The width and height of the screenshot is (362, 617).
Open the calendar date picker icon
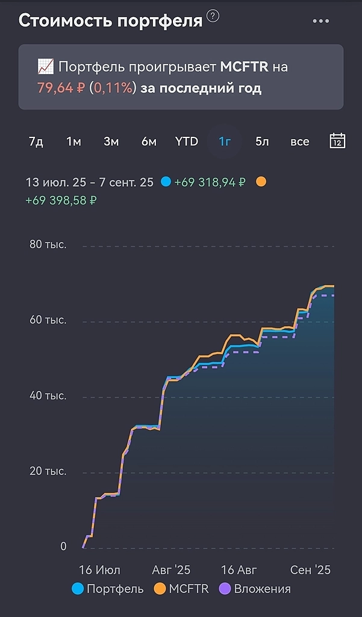coord(337,141)
